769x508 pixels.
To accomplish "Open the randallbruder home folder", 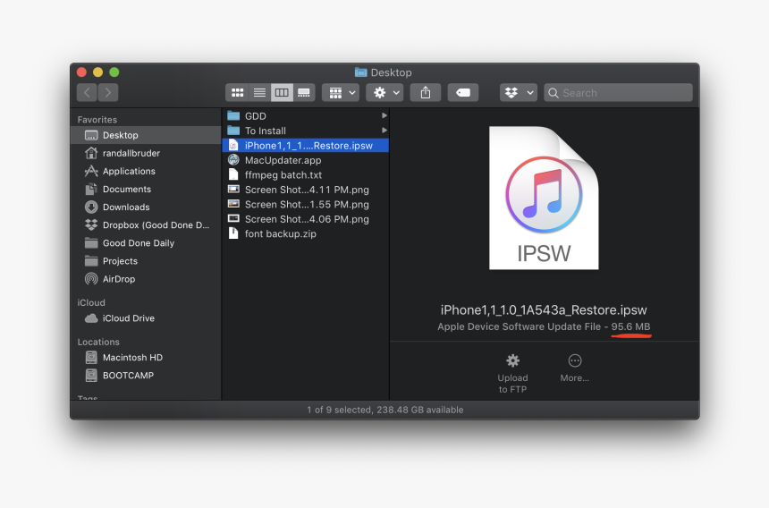I will tap(146, 153).
